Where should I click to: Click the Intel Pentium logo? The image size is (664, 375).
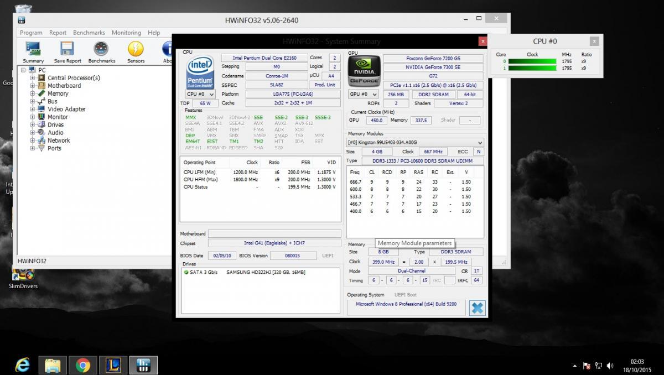200,72
